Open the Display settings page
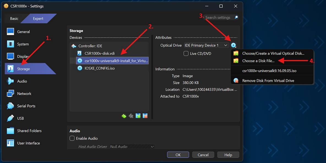The image size is (326, 163). [x=23, y=56]
